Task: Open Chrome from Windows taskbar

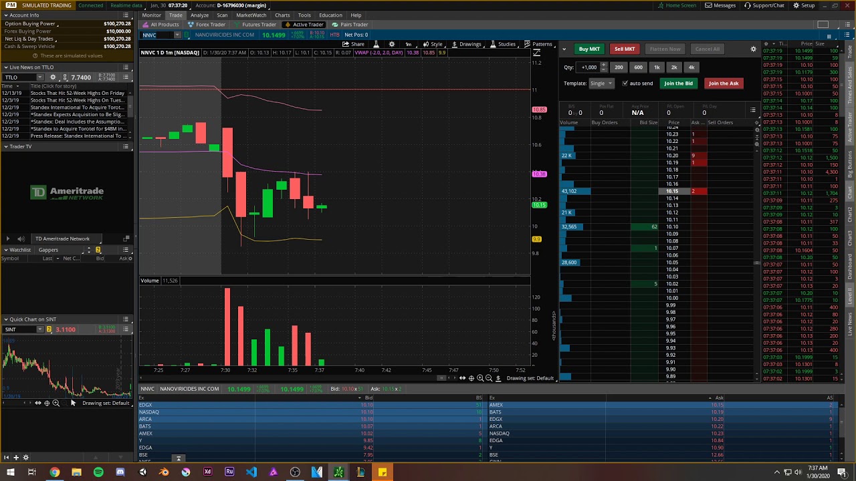Action: [55, 472]
